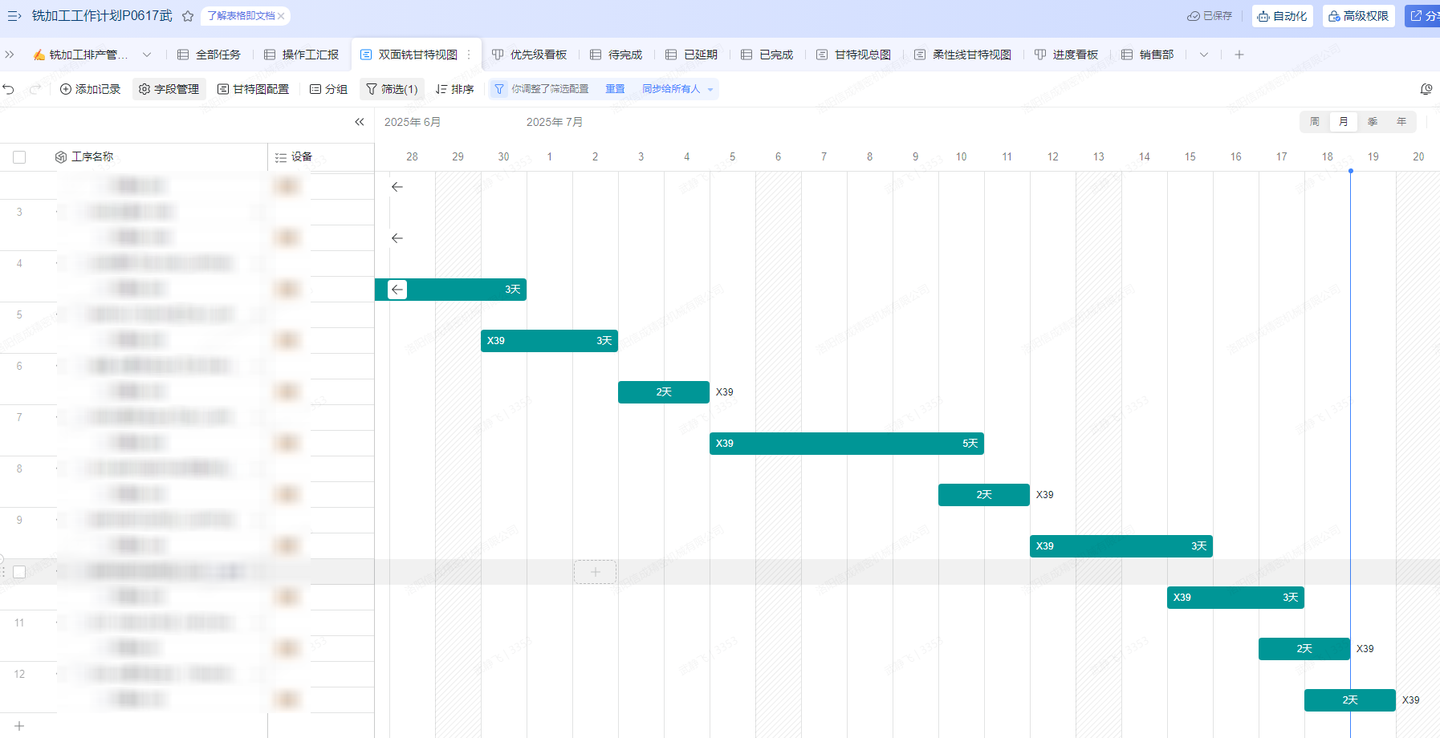This screenshot has width=1440, height=738.
Task: Click the undo arrow icon
Action: [x=9, y=89]
